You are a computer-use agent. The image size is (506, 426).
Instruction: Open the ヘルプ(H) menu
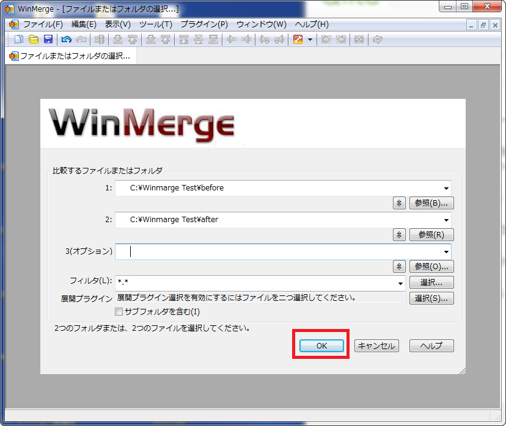tap(312, 24)
